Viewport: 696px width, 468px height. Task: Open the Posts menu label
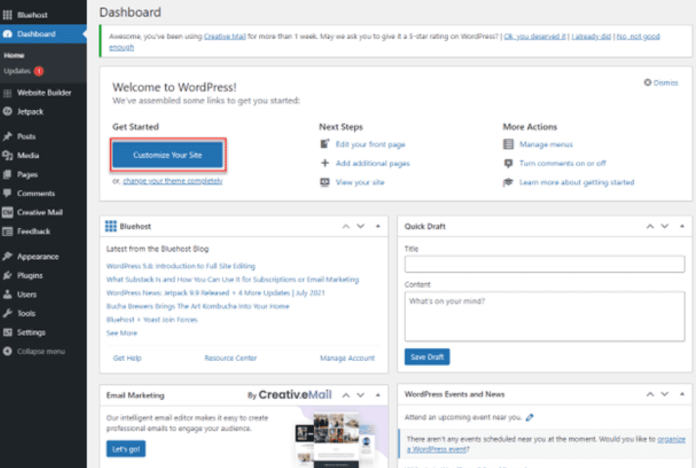pos(26,137)
